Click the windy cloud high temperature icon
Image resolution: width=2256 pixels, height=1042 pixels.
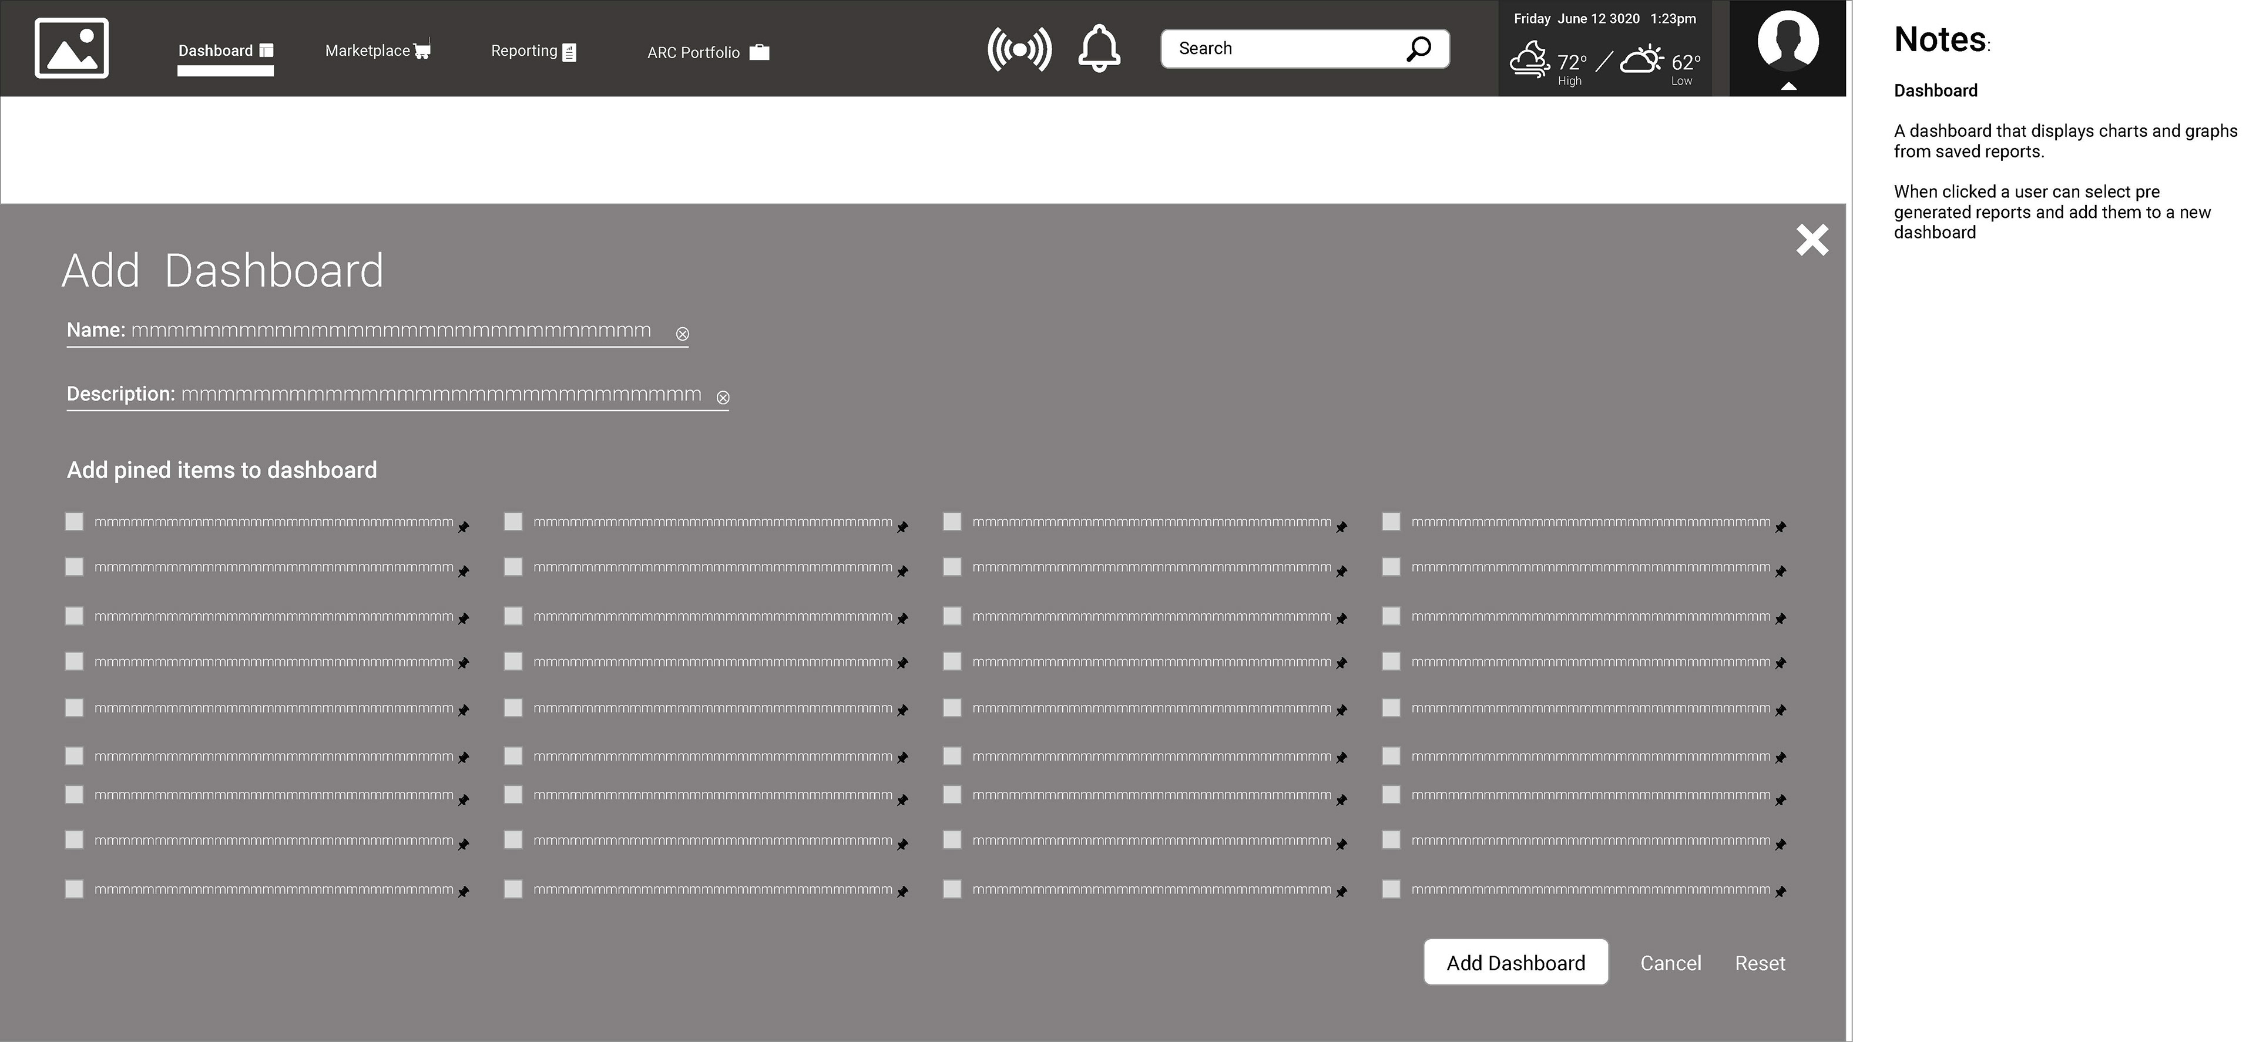(x=1530, y=60)
